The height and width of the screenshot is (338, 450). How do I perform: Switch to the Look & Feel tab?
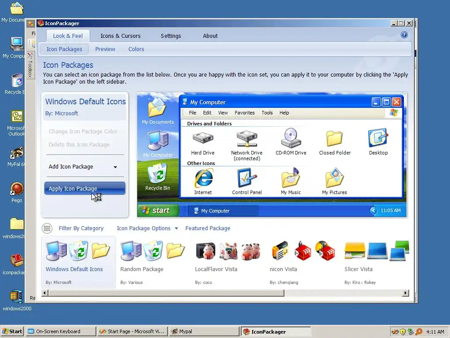click(x=68, y=36)
